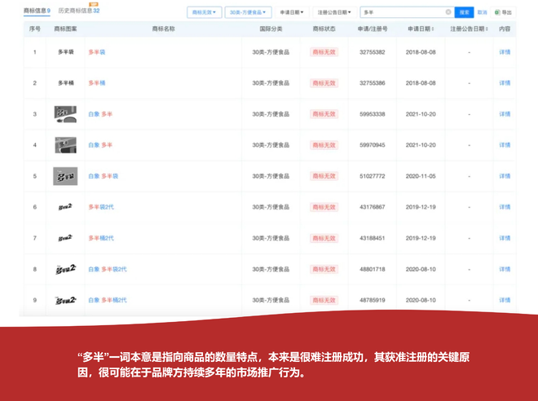The width and height of the screenshot is (538, 401).
Task: Click trademark name 多半桶 in row 2
Action: click(97, 83)
